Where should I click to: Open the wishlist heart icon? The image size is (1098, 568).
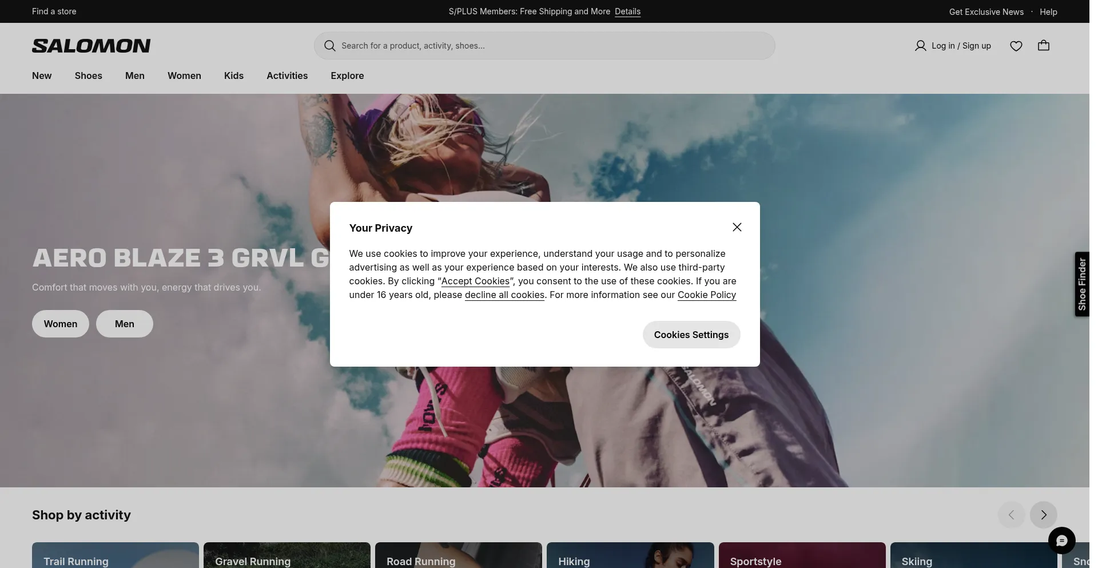coord(1016,46)
